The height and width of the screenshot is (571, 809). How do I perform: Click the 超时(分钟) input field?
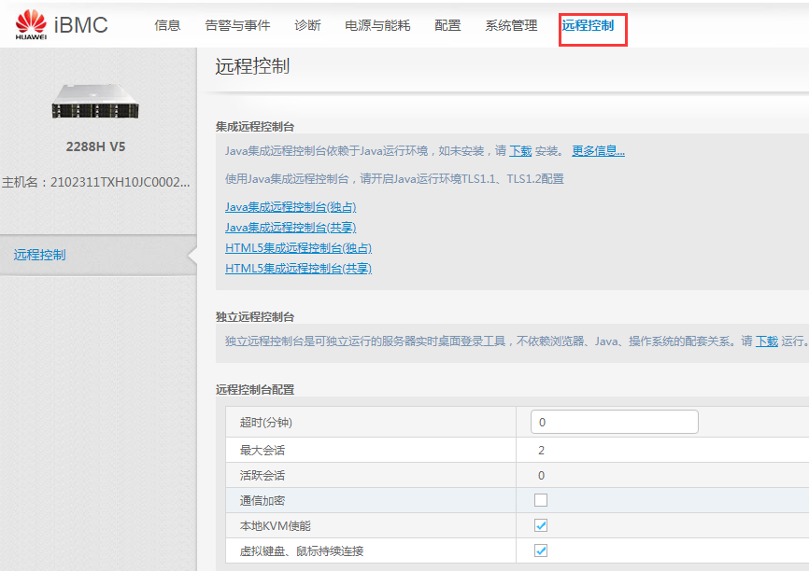614,423
